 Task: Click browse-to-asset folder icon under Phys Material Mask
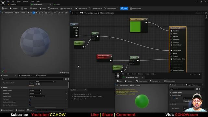click(x=39, y=84)
